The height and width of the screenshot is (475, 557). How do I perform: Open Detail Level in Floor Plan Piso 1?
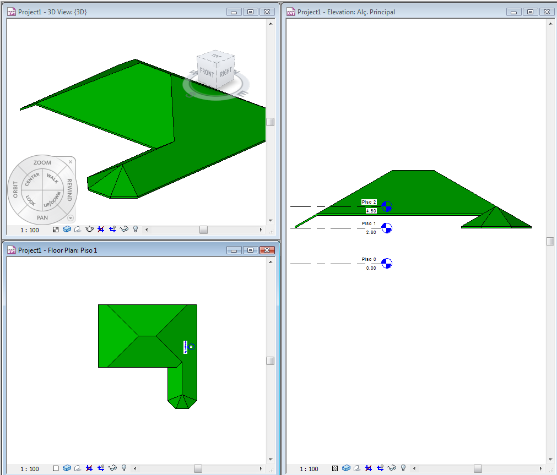pyautogui.click(x=56, y=468)
